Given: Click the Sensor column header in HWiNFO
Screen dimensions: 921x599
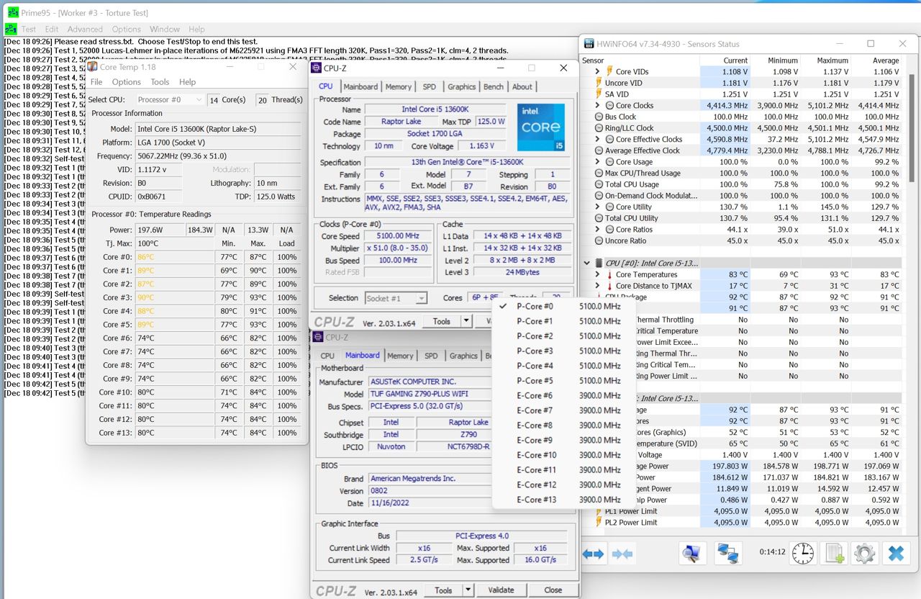Looking at the screenshot, I should pos(640,60).
